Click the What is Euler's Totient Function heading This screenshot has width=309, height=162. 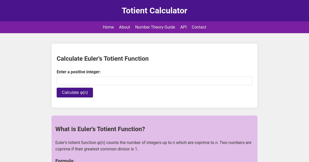pos(100,129)
